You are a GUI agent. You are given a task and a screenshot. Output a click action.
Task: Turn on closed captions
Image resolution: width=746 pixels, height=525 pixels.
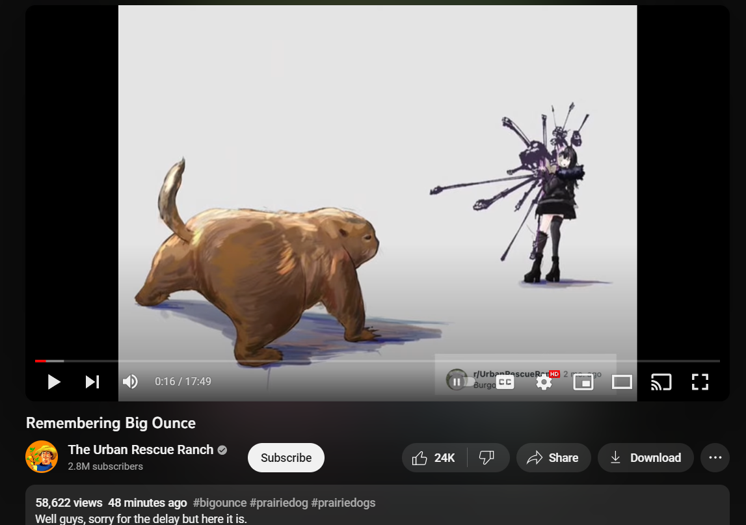[505, 382]
